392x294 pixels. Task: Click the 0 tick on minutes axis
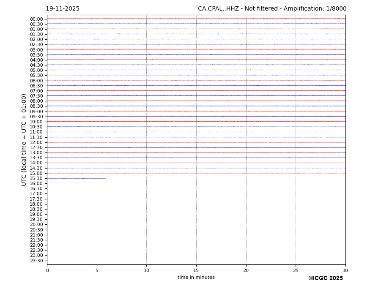(47, 270)
